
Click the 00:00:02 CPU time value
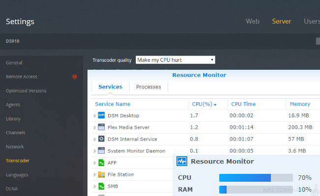241,115
